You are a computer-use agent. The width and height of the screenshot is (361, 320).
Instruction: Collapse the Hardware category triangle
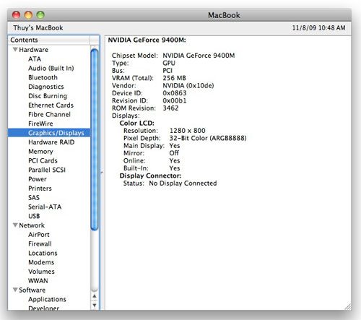point(15,50)
